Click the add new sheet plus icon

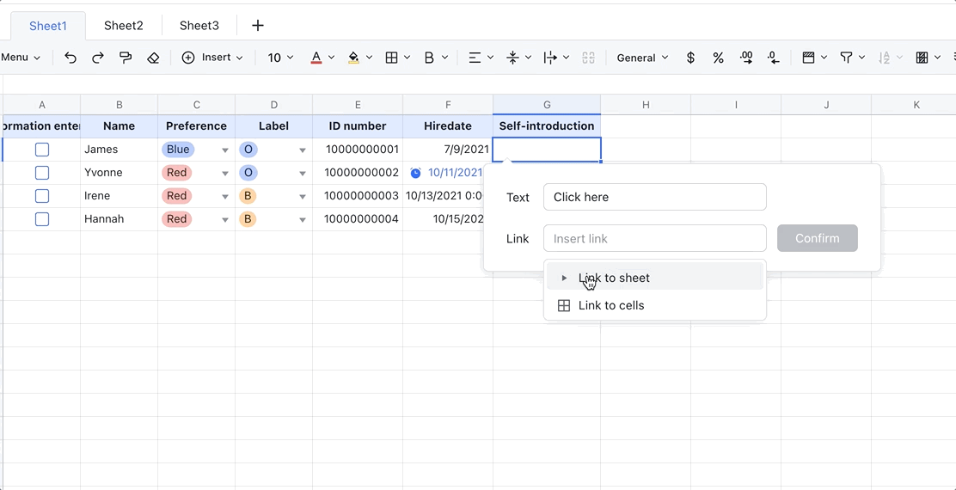click(x=257, y=26)
